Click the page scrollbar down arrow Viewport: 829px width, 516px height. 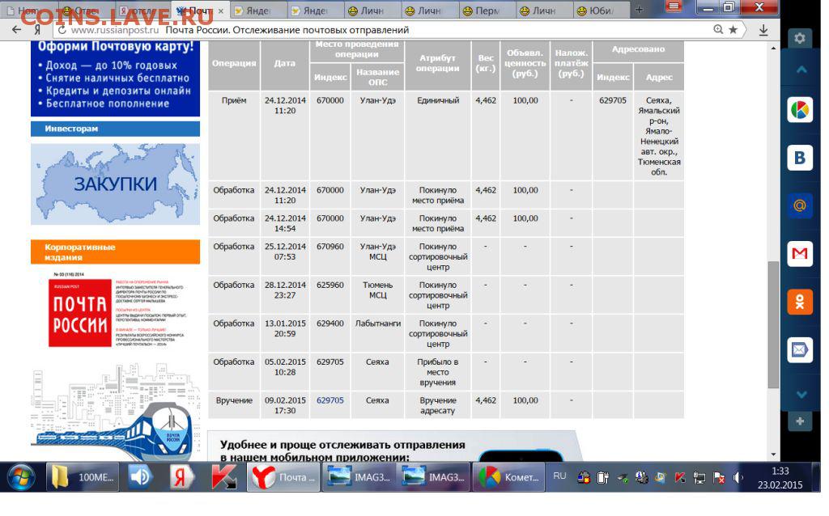[773, 455]
